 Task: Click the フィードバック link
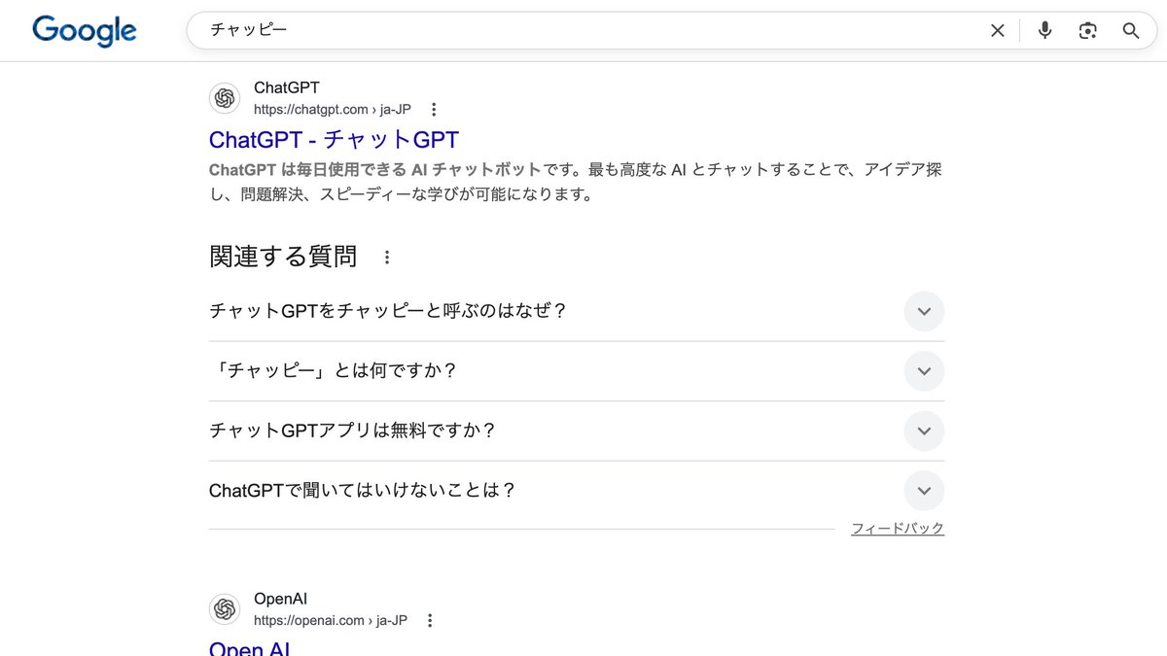click(x=897, y=529)
